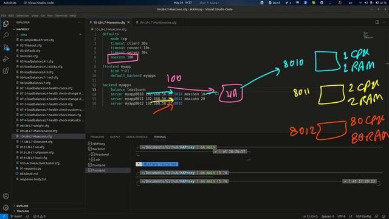This screenshot has height=219, width=389.
Task: Click the editor minimap
Action: pos(368,35)
